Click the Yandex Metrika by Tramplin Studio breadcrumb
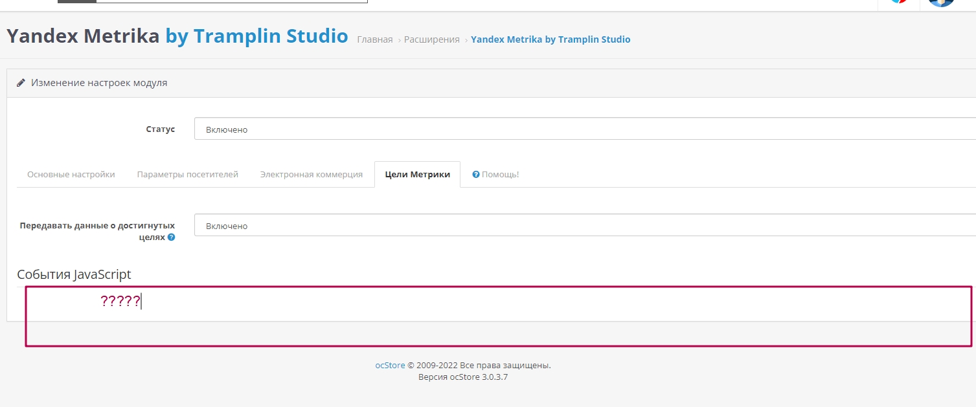976x407 pixels. coord(550,39)
